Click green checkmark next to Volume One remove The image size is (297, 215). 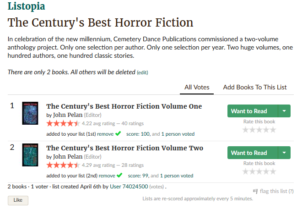(119, 133)
